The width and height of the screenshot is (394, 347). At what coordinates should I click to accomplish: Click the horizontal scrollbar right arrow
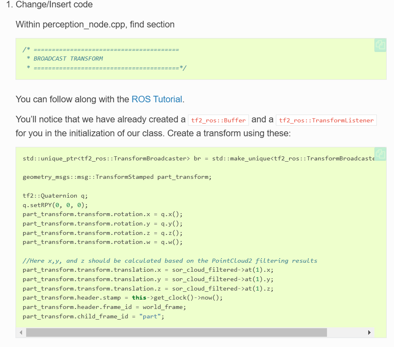pyautogui.click(x=369, y=332)
